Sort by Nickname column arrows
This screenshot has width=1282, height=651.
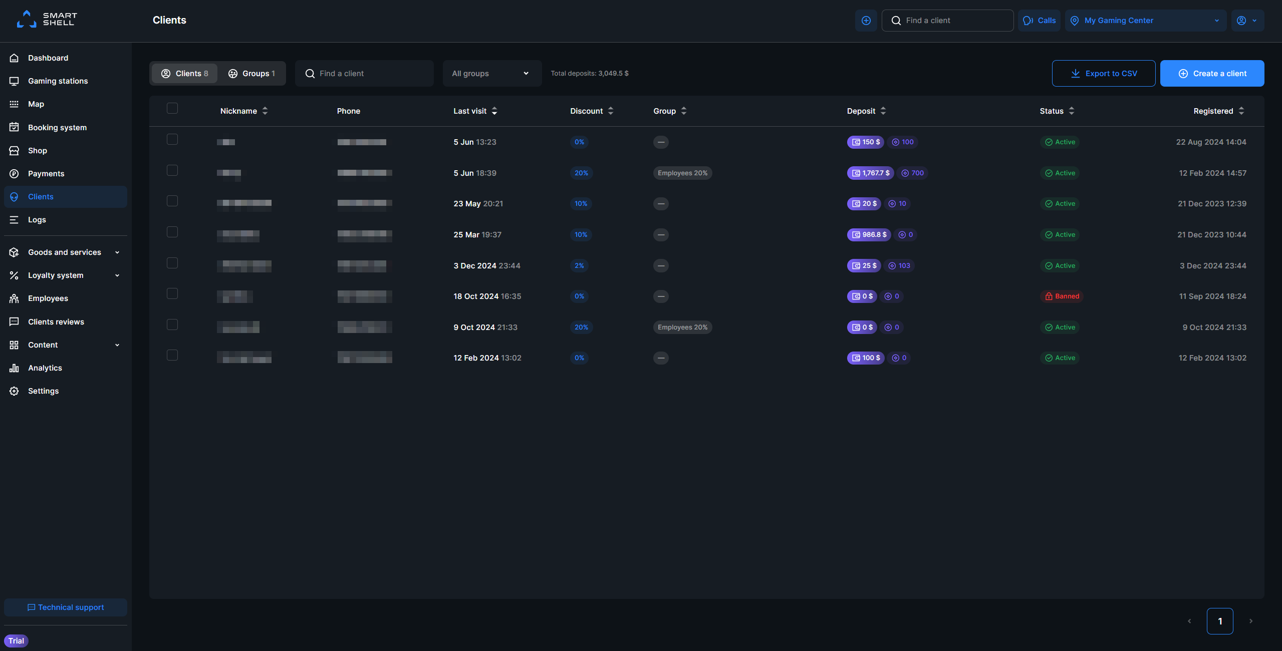pyautogui.click(x=265, y=111)
